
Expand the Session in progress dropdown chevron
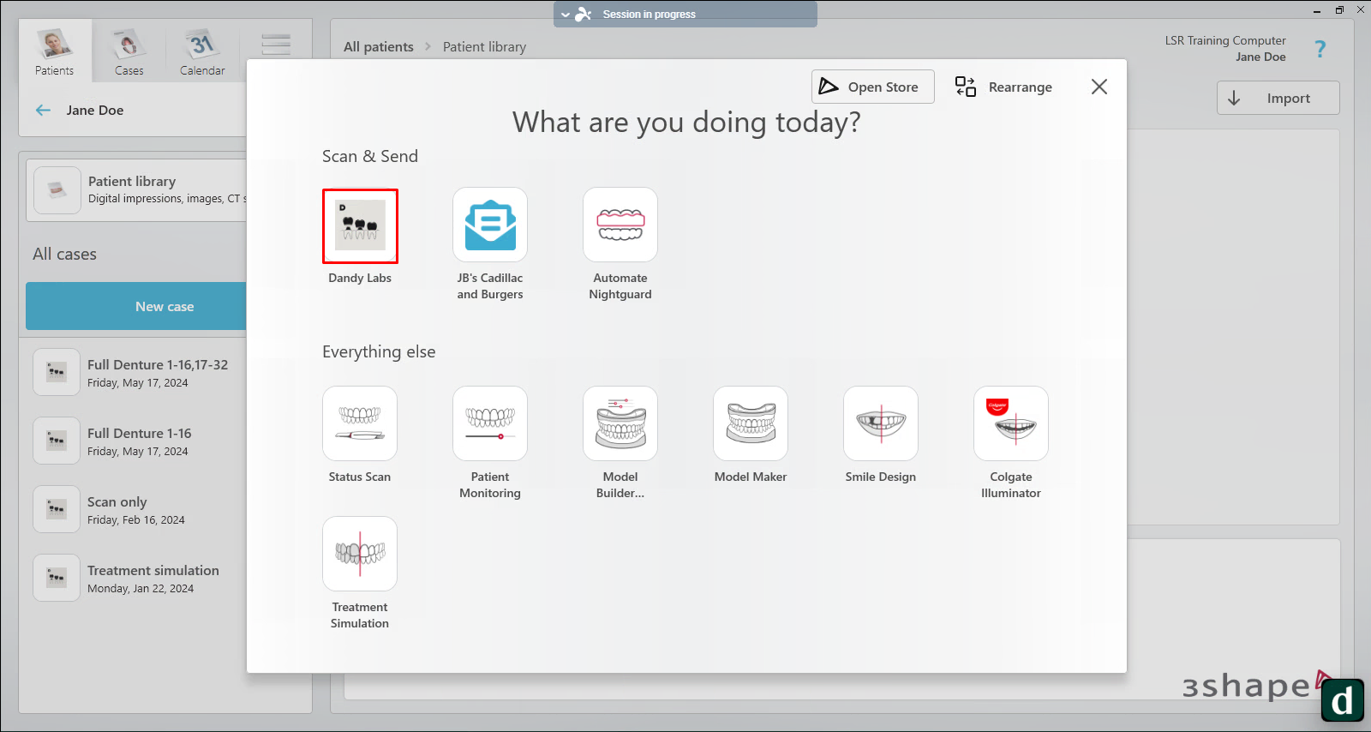pyautogui.click(x=566, y=15)
